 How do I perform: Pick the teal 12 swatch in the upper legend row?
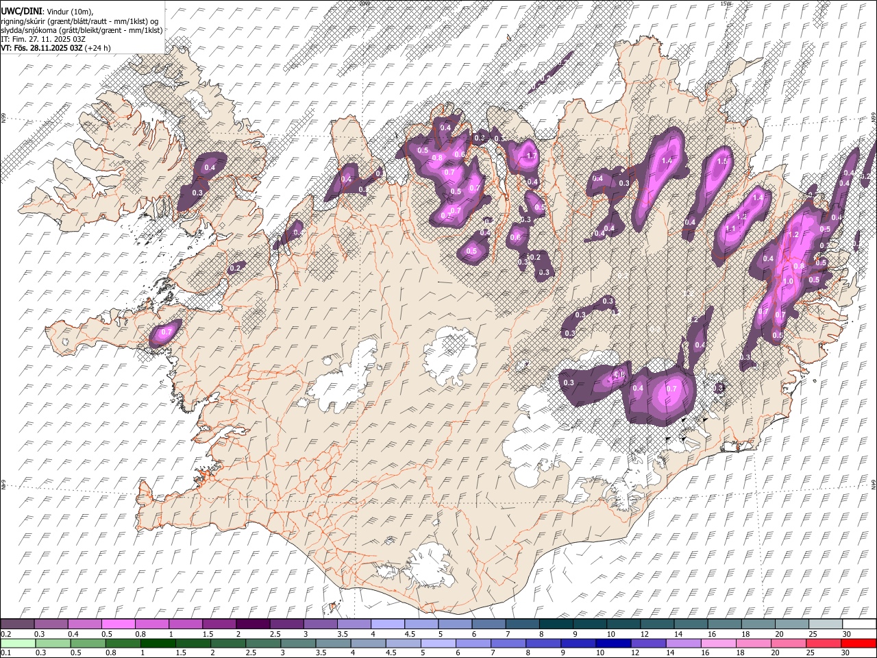pyautogui.click(x=657, y=624)
